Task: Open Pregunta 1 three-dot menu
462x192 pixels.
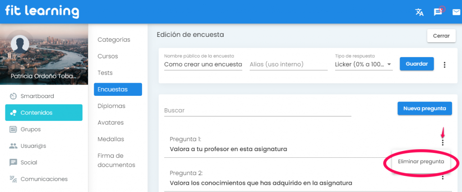Action: pos(443,143)
